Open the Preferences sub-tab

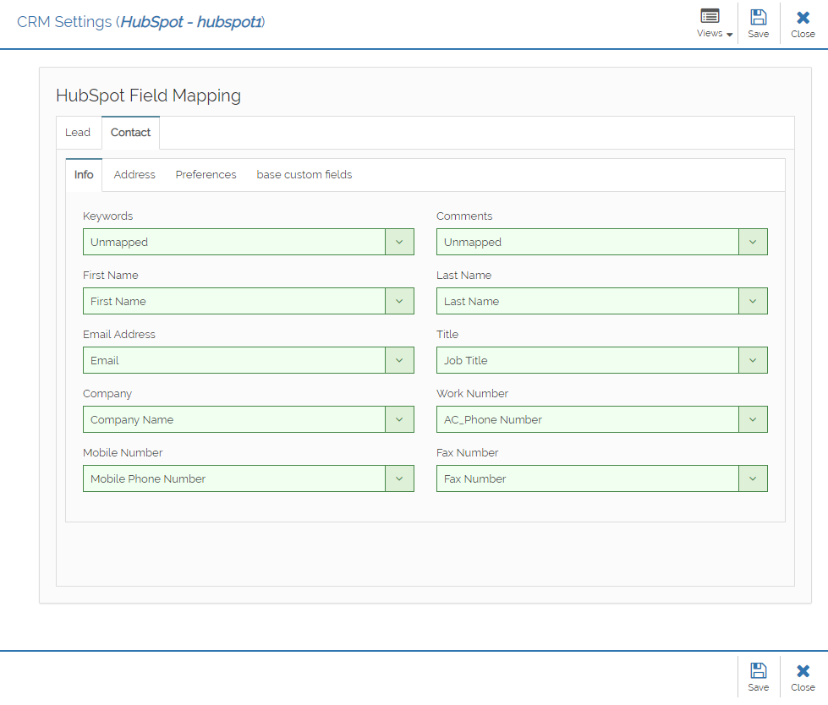point(206,175)
